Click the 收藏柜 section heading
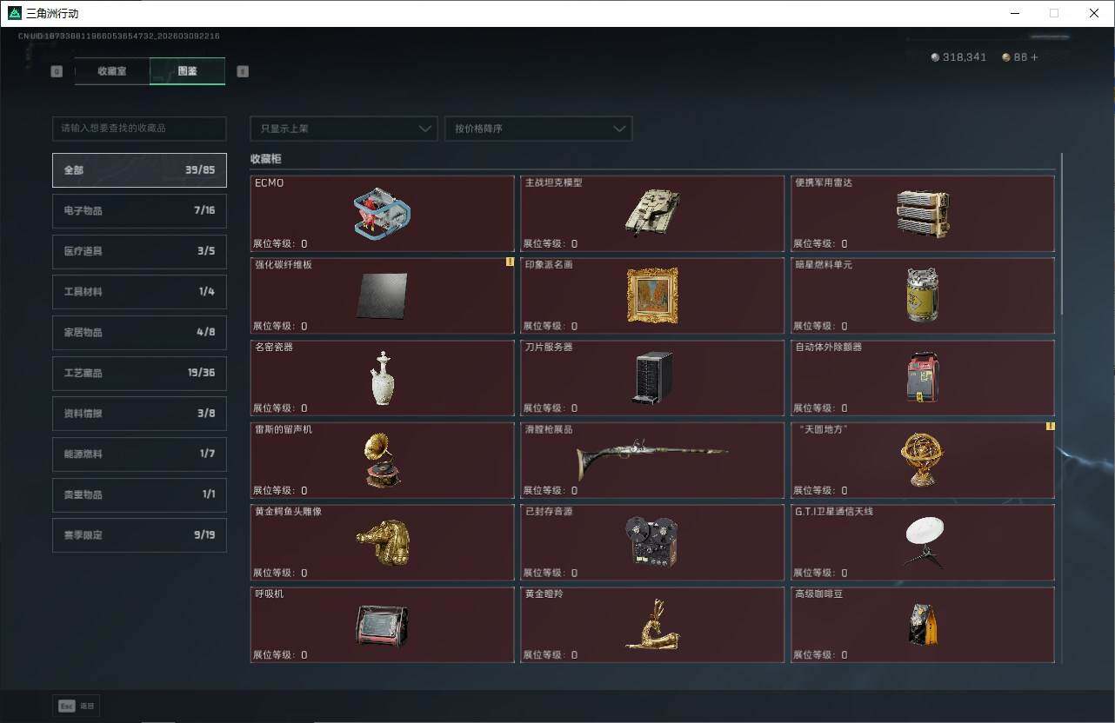 266,159
